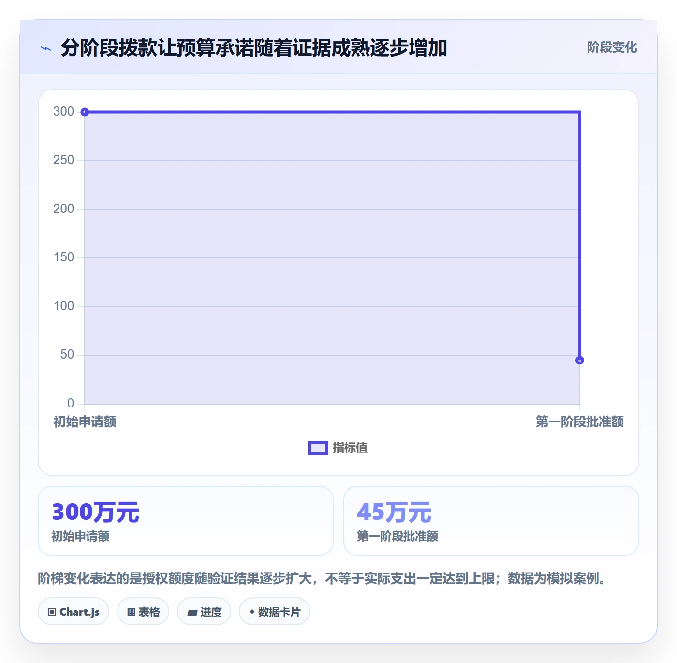677x663 pixels.
Task: Click the chart title 分阶段拨款让预算承诺随着证据成熟逐步增加
Action: [254, 48]
